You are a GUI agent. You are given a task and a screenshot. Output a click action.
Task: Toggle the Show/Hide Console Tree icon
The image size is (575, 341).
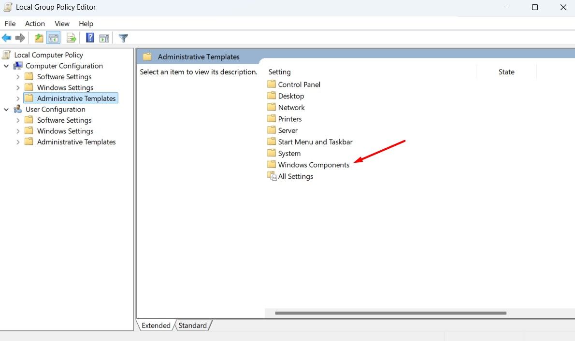point(54,38)
